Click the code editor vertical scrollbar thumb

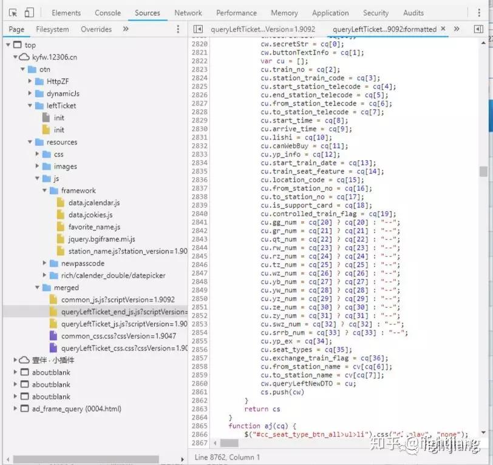pos(483,172)
